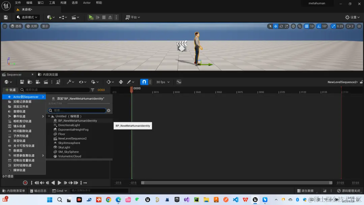Open the Sequencer playback options dropdown
This screenshot has height=205, width=364.
[95, 82]
